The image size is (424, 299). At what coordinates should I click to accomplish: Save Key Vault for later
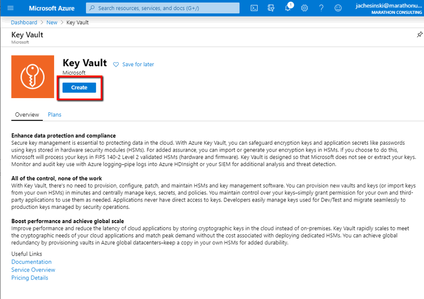click(134, 64)
